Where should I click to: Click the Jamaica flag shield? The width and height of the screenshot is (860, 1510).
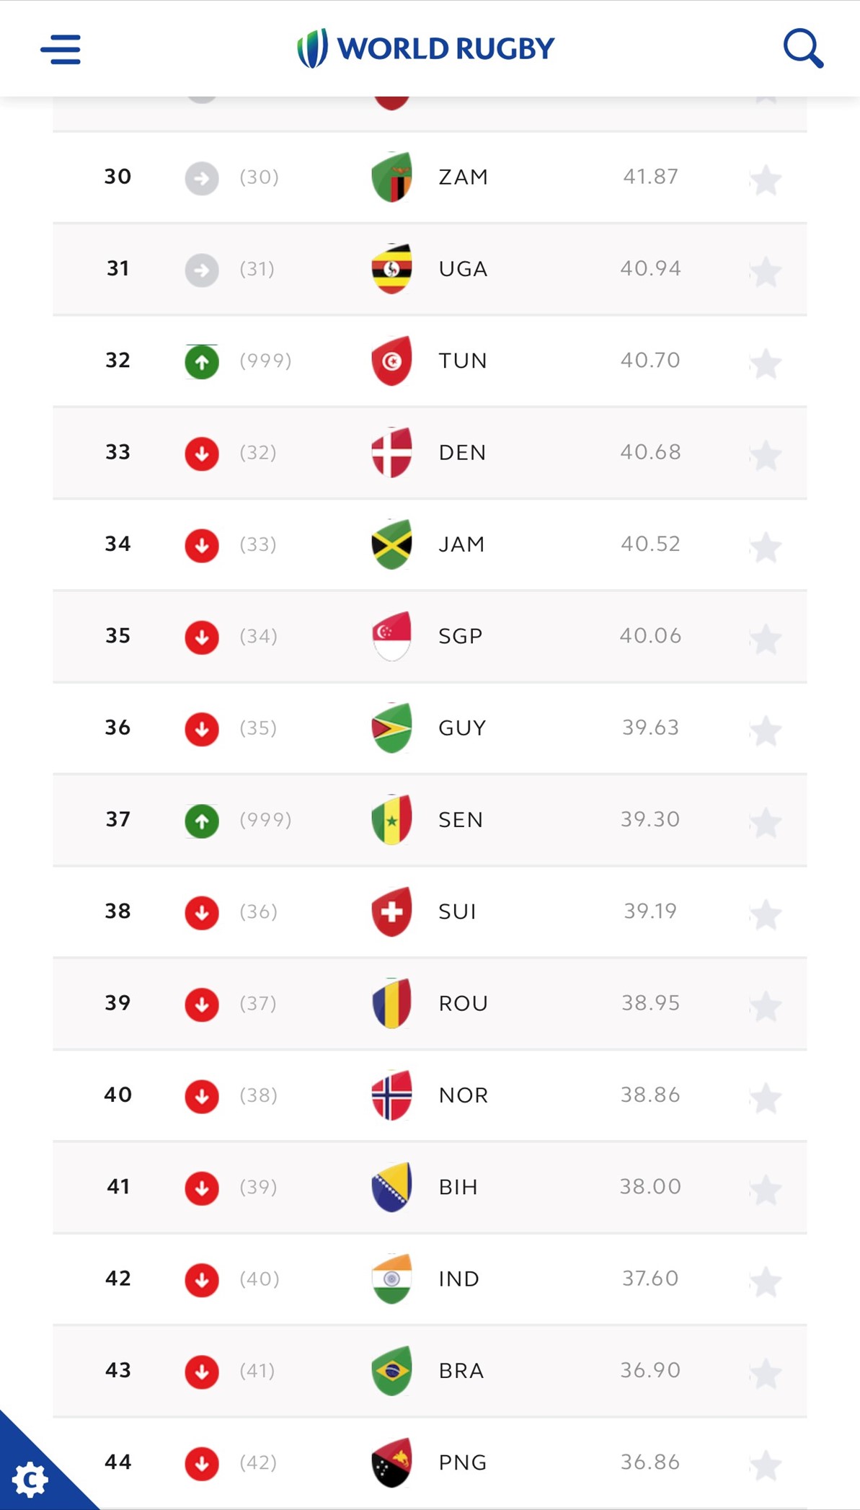[391, 544]
